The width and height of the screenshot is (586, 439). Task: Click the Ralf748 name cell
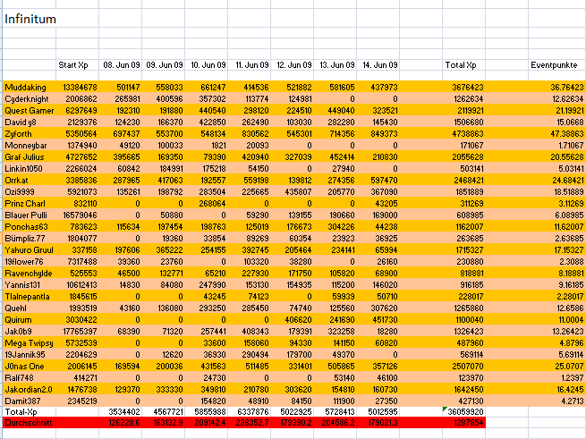30,377
